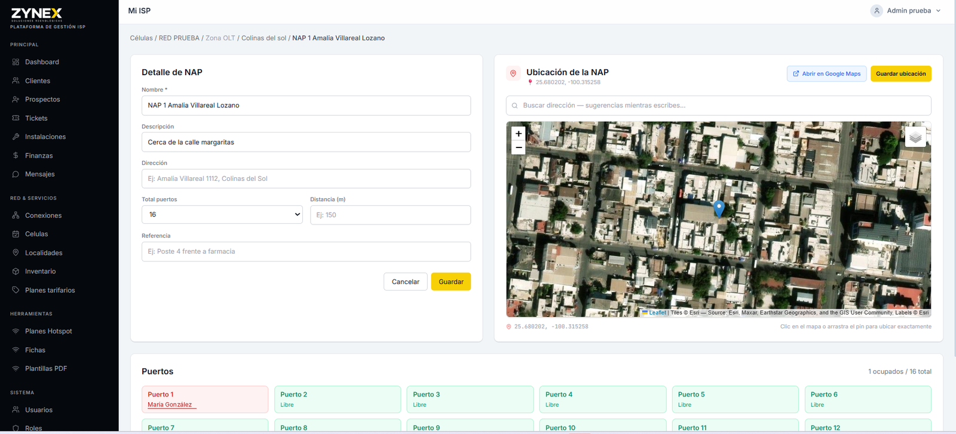Click RED PRUEBA breadcrumb link
Image resolution: width=956 pixels, height=434 pixels.
tap(179, 38)
